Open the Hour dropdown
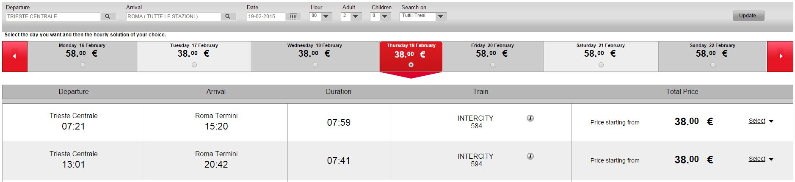 [x=326, y=17]
